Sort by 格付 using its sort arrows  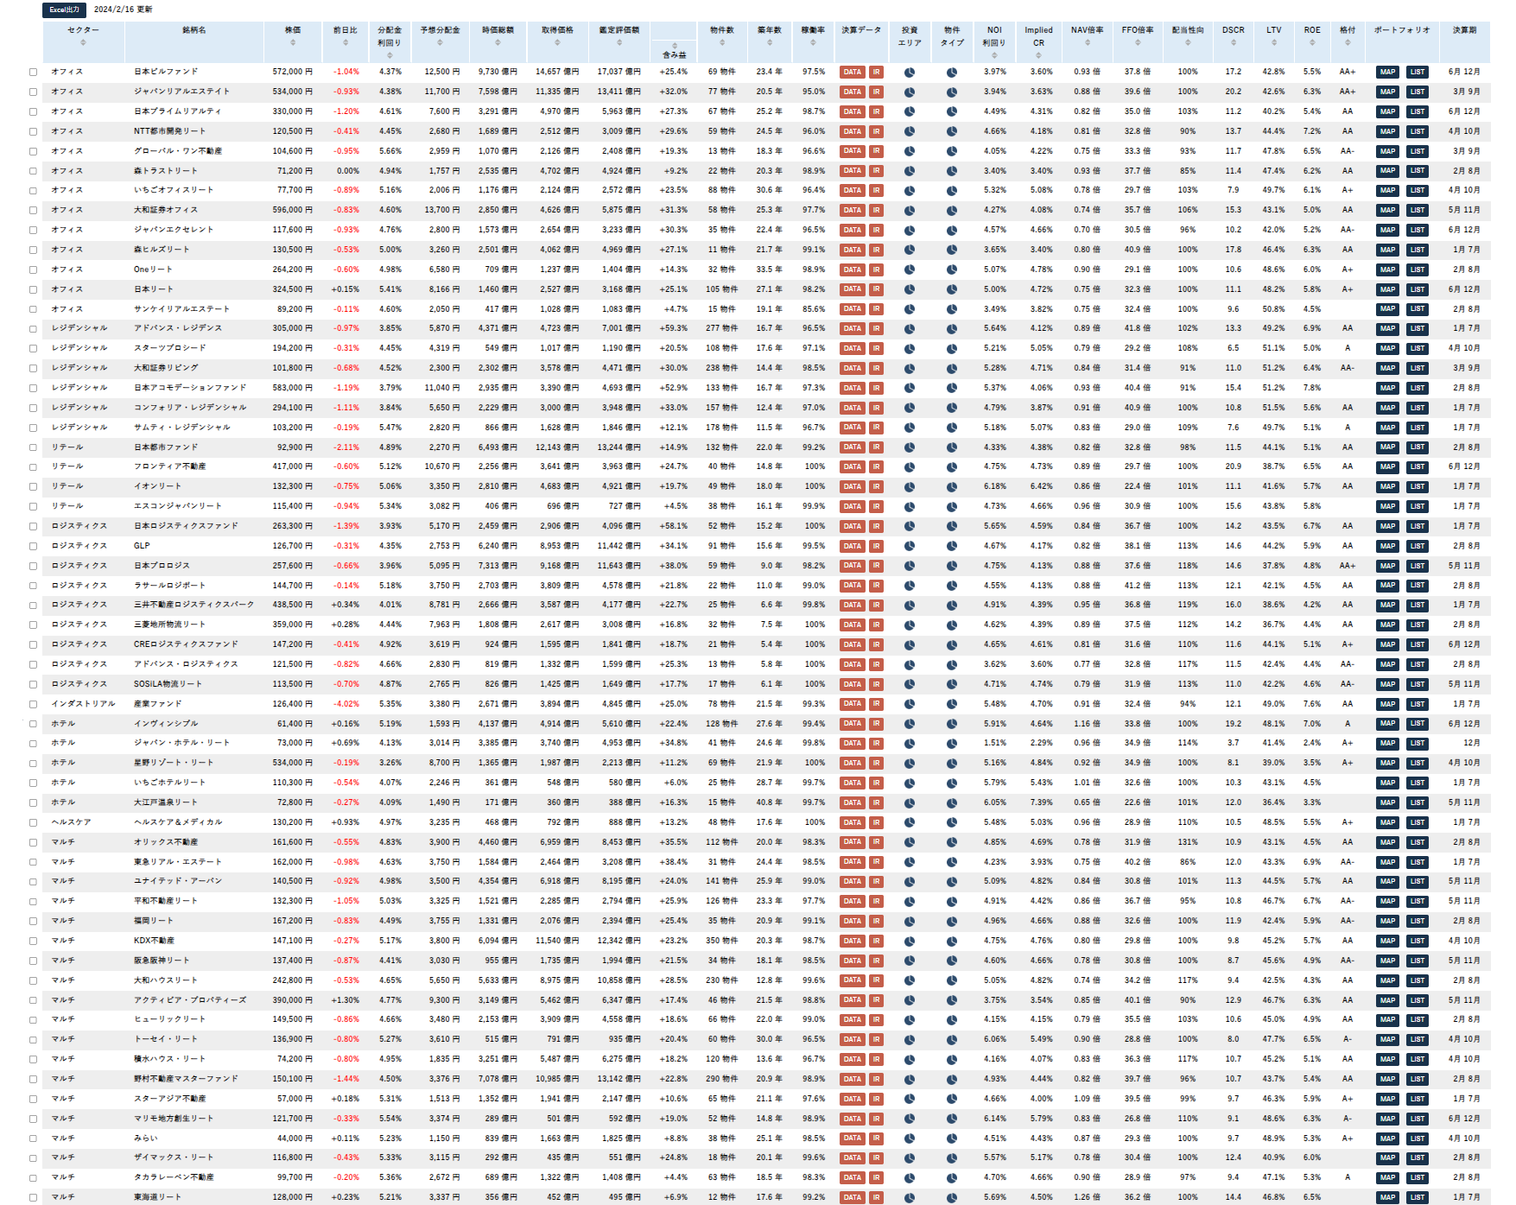click(1347, 42)
